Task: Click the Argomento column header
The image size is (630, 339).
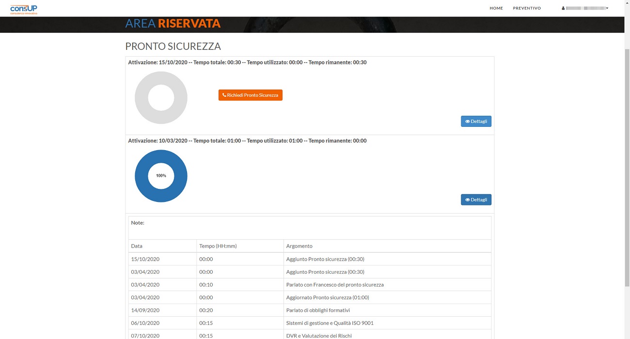Action: coord(387,246)
